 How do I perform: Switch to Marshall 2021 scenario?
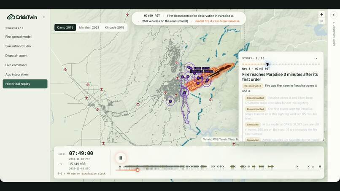coord(89,27)
